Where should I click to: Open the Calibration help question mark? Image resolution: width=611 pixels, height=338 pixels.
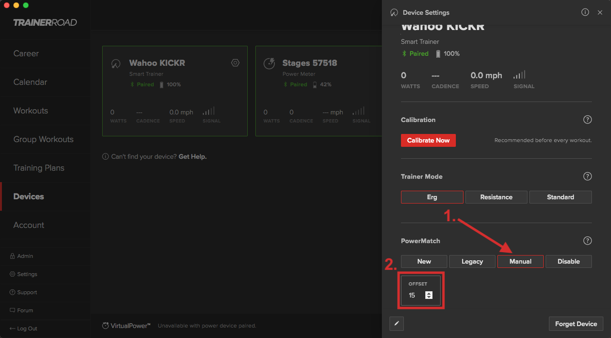click(x=588, y=120)
